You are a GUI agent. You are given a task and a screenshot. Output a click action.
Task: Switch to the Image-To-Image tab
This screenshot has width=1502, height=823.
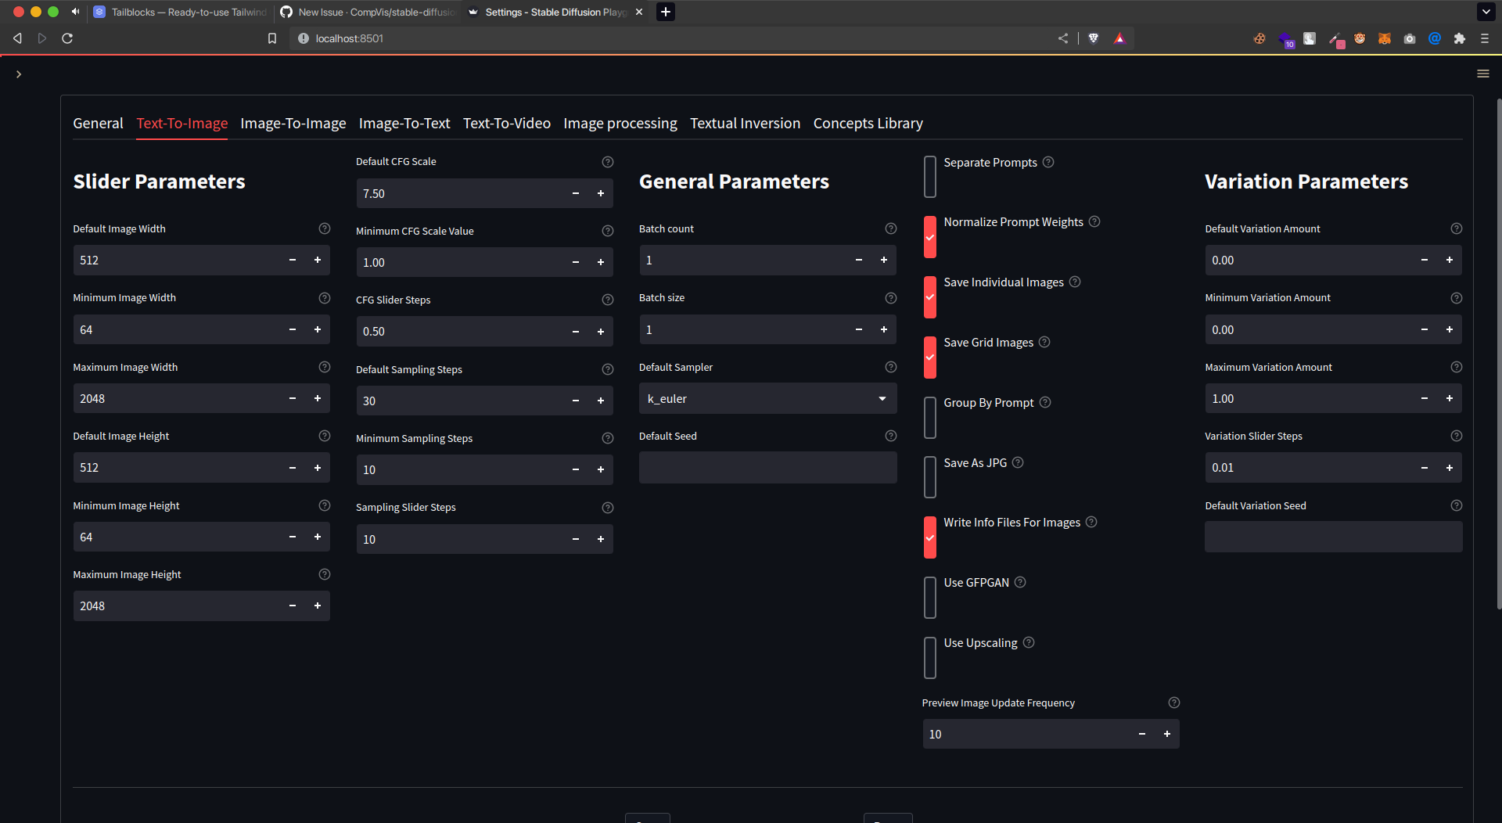pyautogui.click(x=293, y=123)
